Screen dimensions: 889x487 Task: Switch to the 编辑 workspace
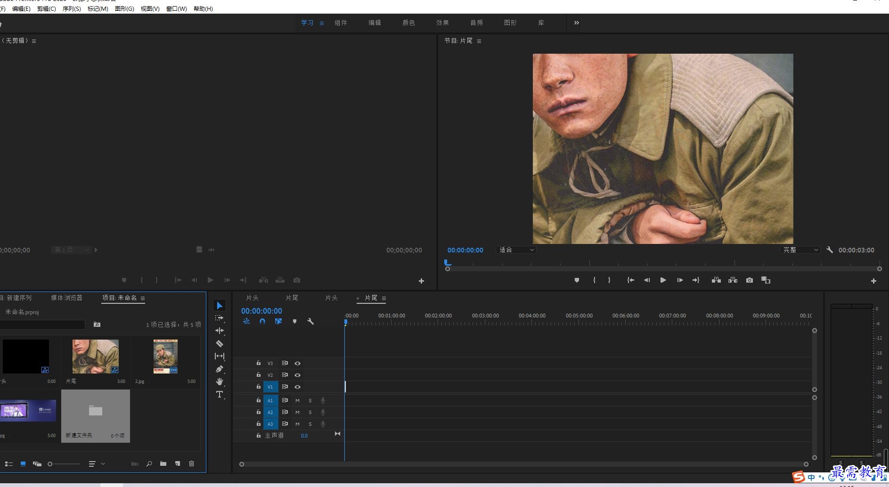click(375, 23)
